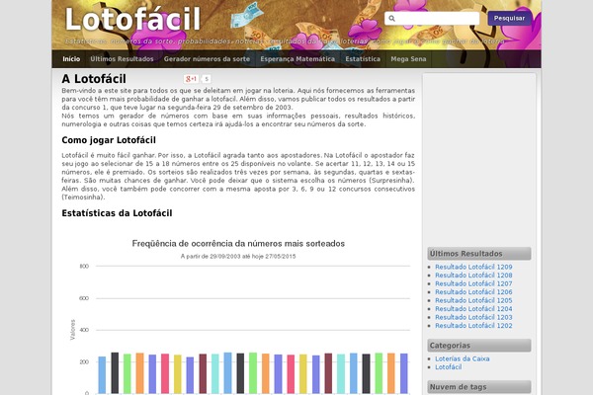
Task: Click the 800 y-axis label
Action: point(84,266)
